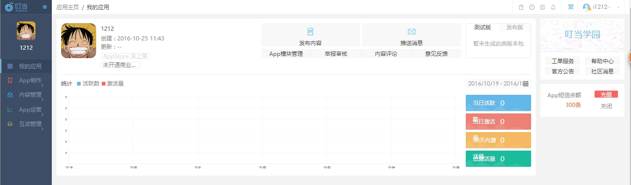
Task: Click the grid icon beside 我的应用
Action: [x=10, y=66]
